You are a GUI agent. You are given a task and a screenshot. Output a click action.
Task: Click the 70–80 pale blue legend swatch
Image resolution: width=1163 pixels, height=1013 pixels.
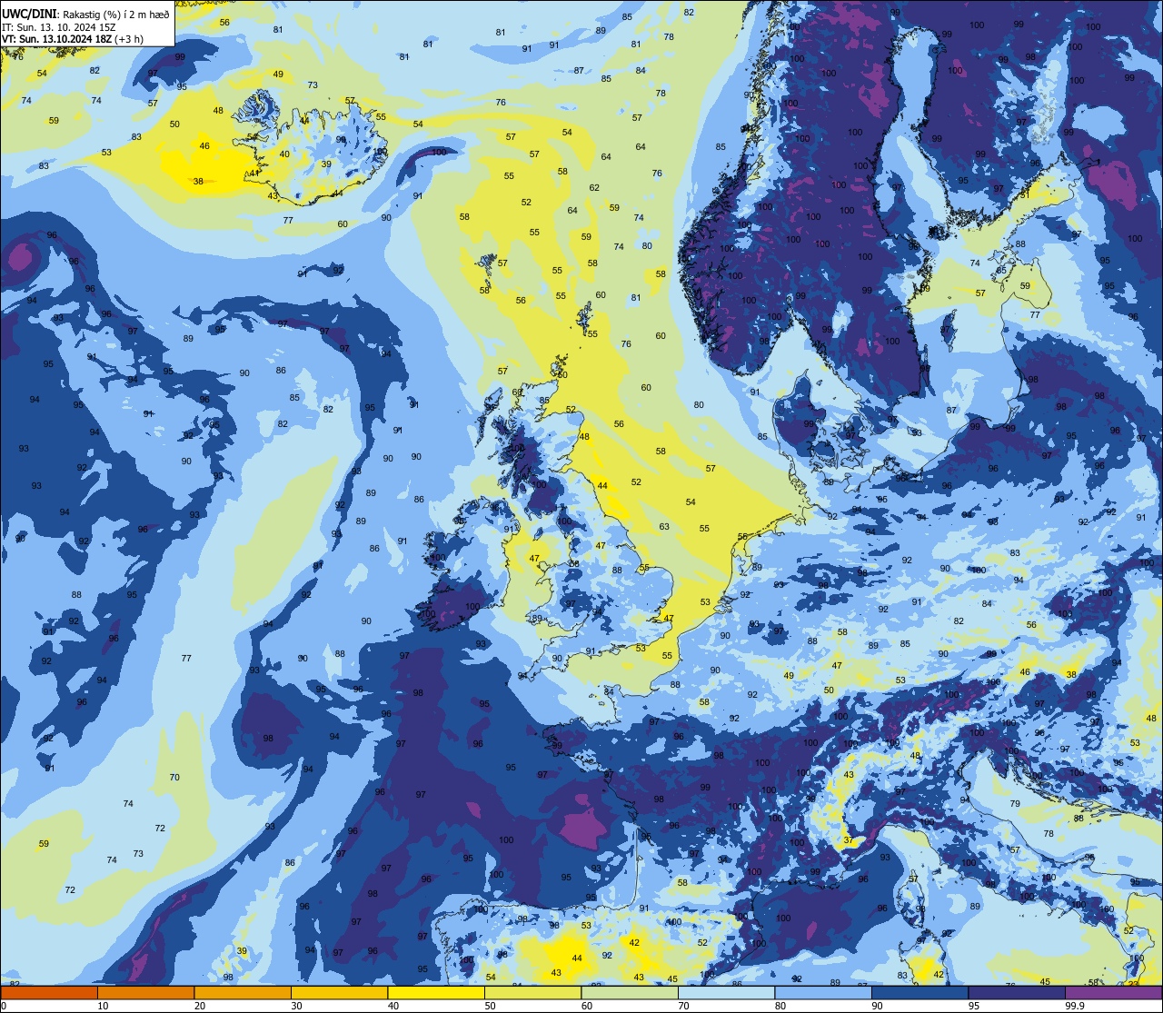(727, 992)
